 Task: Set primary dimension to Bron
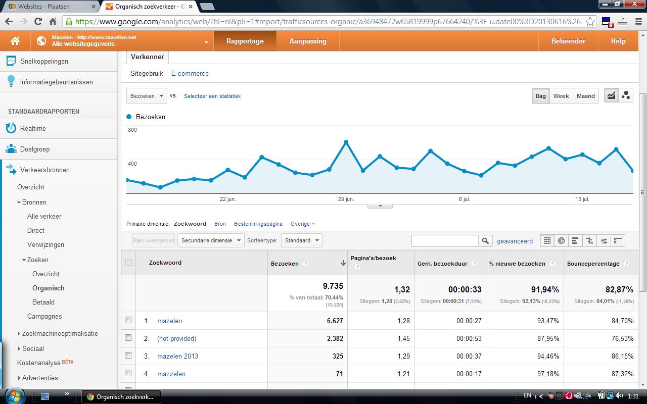click(x=220, y=224)
